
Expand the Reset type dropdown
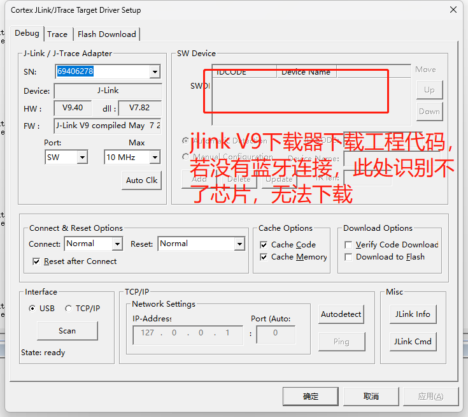pos(239,244)
